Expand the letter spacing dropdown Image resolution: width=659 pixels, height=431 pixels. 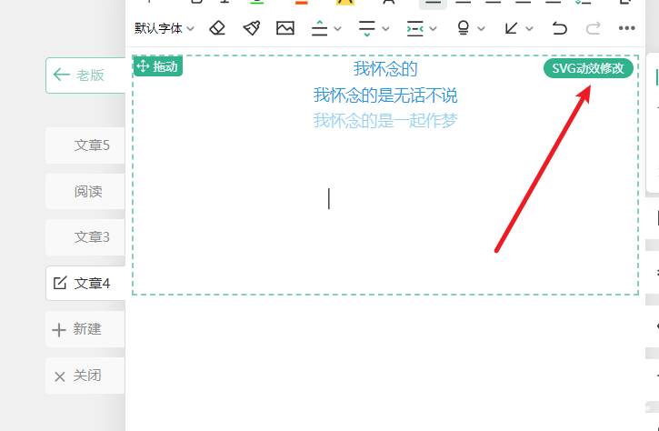pyautogui.click(x=433, y=28)
